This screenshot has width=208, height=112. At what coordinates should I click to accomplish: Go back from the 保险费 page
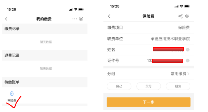pos(109,16)
